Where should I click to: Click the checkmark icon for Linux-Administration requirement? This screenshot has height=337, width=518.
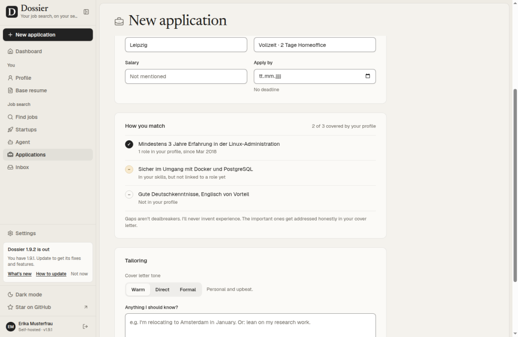click(x=129, y=144)
